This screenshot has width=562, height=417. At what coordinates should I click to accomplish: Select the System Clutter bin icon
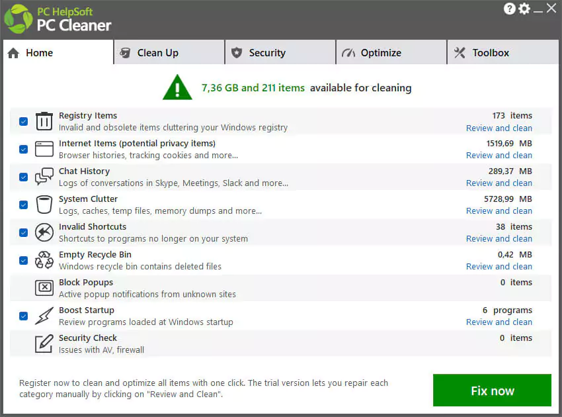tap(44, 205)
